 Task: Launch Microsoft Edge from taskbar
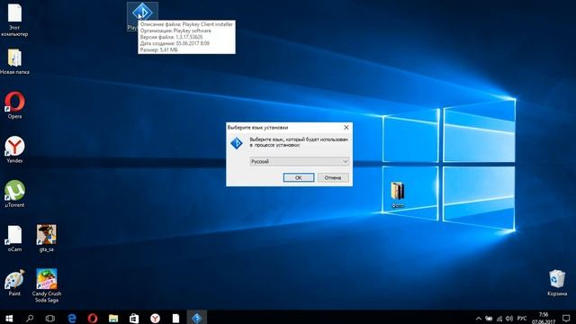72,318
